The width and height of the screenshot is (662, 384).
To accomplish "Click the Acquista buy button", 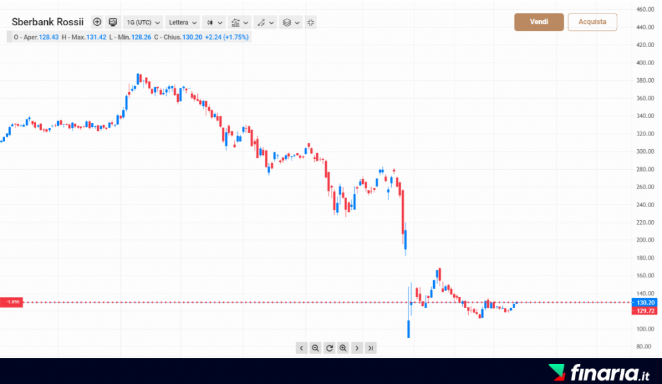I will click(x=592, y=22).
